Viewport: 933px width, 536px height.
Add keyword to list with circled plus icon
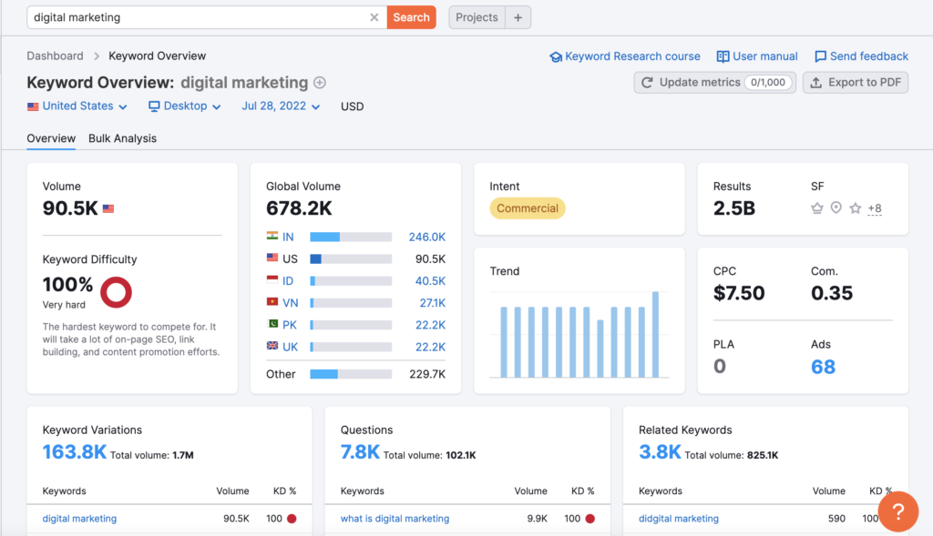tap(320, 83)
